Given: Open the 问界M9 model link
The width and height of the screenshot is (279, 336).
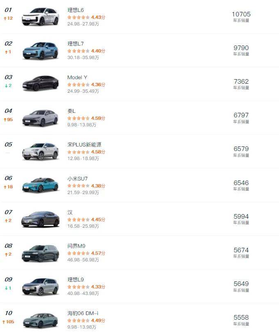Looking at the screenshot, I should point(76,246).
